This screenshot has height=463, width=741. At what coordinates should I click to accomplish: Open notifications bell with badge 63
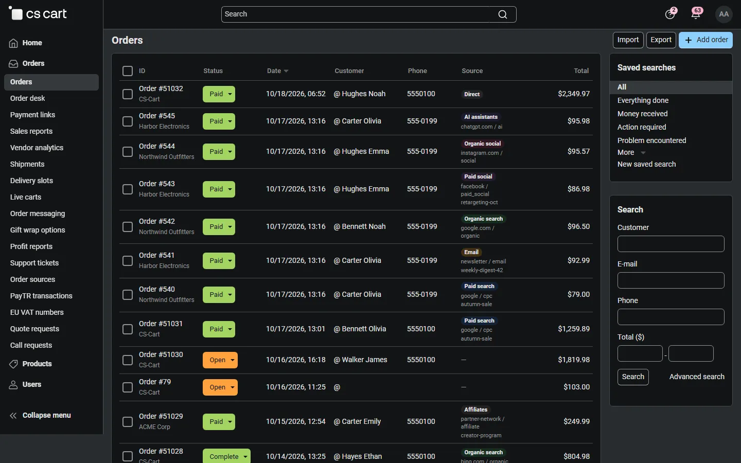pos(696,14)
